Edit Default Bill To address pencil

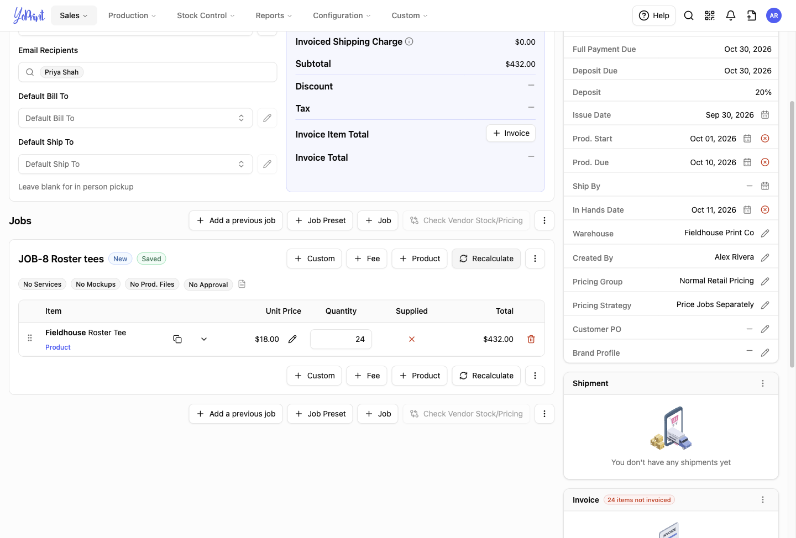(267, 118)
